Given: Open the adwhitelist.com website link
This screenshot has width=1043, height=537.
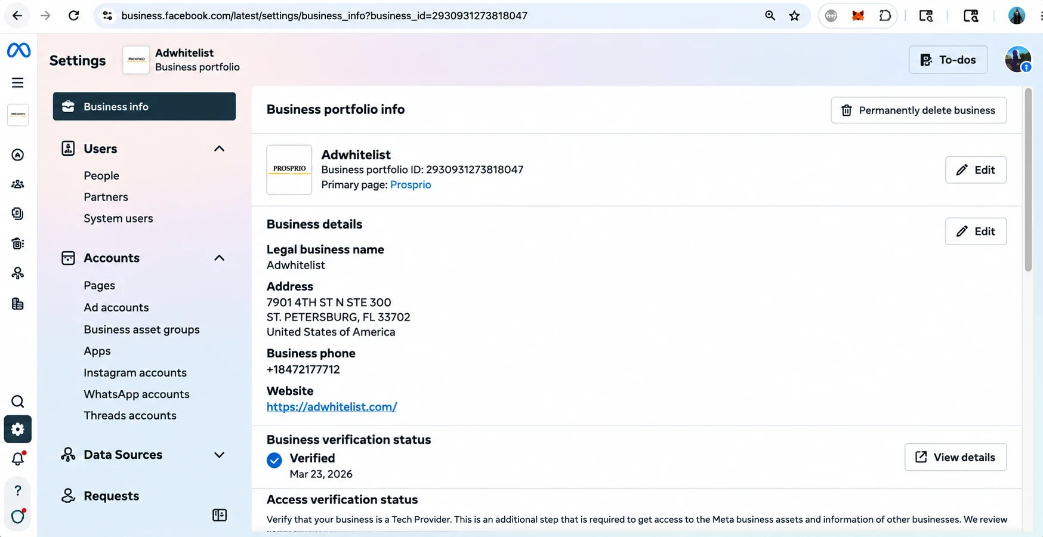Looking at the screenshot, I should pos(332,407).
